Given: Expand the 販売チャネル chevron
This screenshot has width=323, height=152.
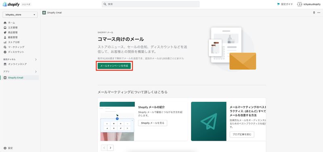Looking at the screenshot, I should click(36, 59).
